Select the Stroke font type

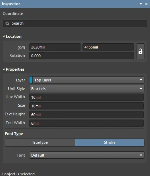coord(109,142)
